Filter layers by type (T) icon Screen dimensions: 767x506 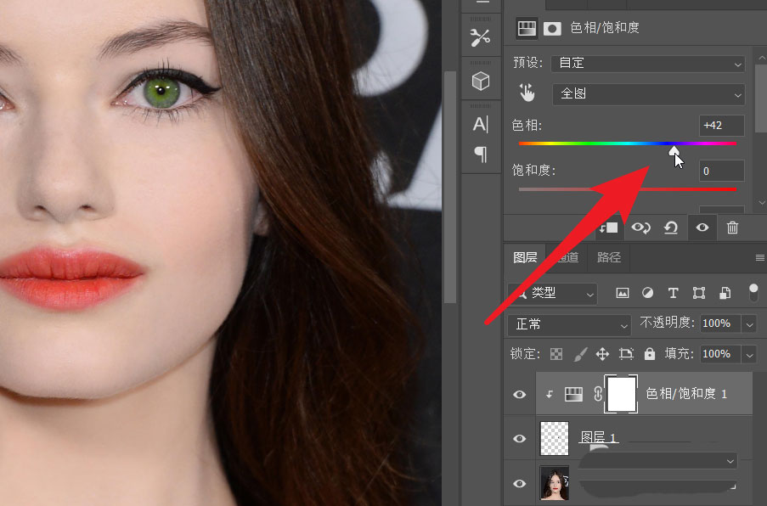(x=673, y=293)
